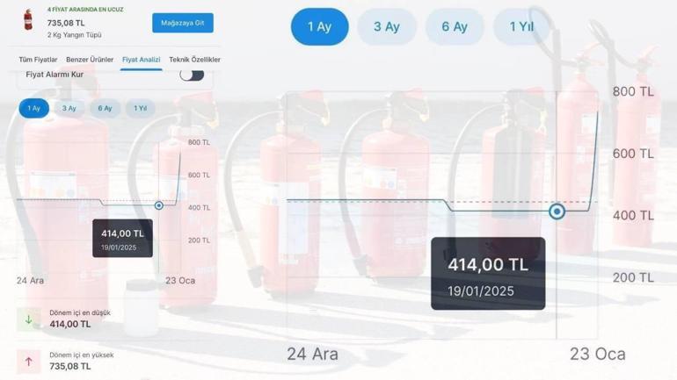Click the green down arrow lowest-price icon
Screen dimensions: 677x380
28,319
